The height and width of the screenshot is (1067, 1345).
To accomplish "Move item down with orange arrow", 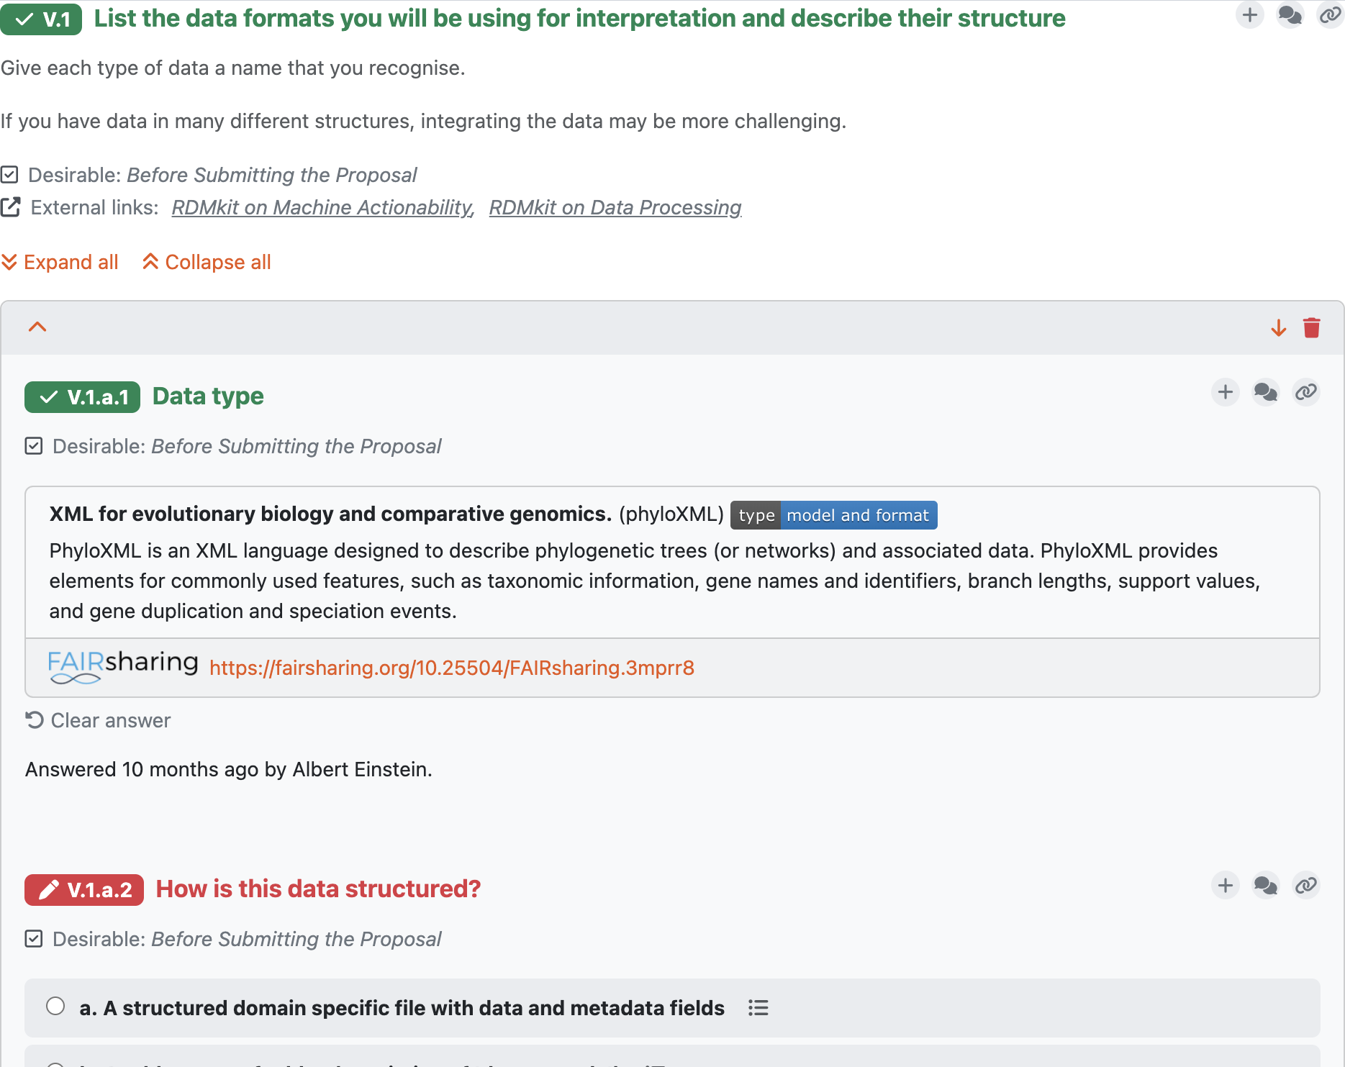I will click(1279, 327).
